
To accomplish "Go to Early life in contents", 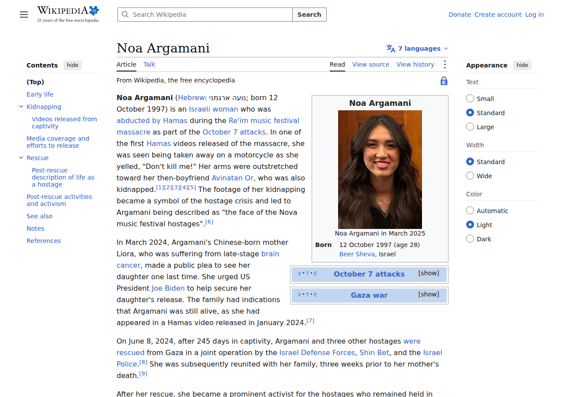I will 40,94.
